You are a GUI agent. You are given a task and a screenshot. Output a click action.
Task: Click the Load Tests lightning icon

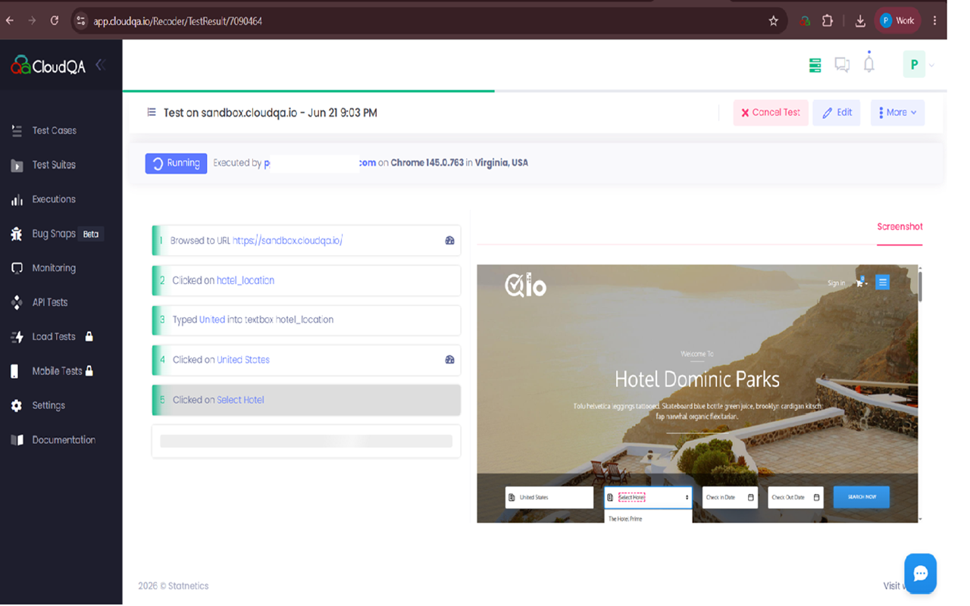17,337
